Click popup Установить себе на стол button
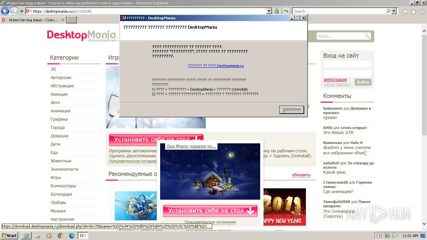 click(x=210, y=211)
